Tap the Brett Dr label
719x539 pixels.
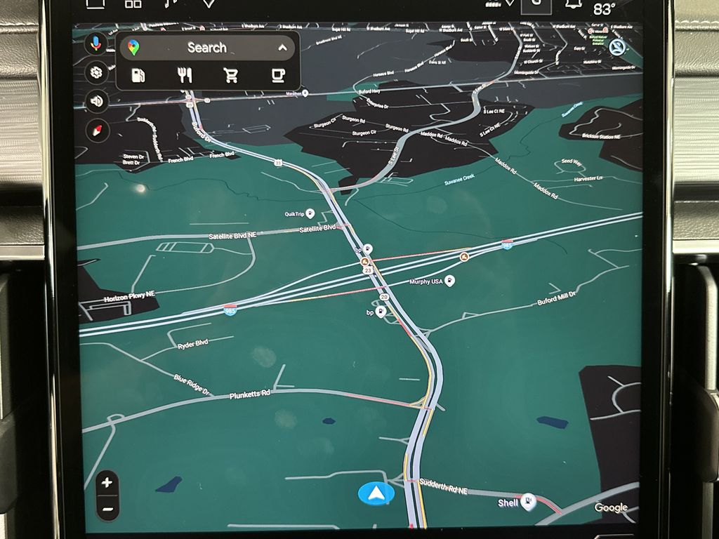(131, 163)
